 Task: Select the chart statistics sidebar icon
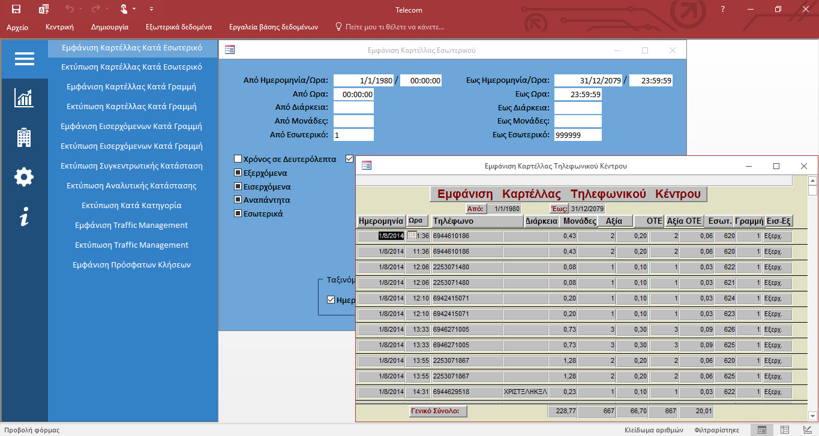coord(24,98)
